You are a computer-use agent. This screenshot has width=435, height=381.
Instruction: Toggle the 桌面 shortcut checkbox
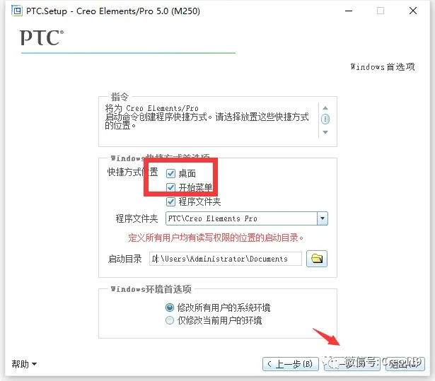[x=170, y=173]
